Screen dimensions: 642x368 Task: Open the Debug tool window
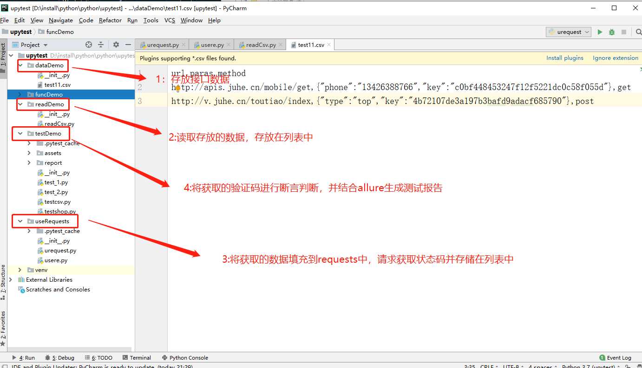point(59,357)
